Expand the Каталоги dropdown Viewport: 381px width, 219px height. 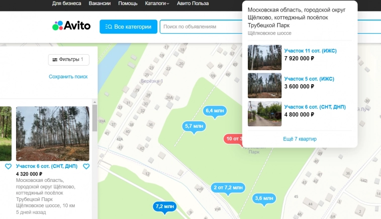pos(157,4)
